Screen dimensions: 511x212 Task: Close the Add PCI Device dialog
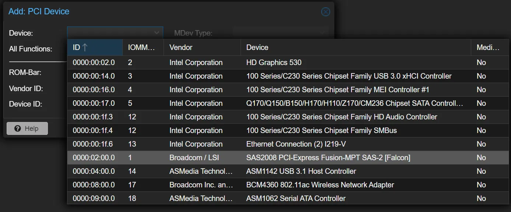pos(325,11)
